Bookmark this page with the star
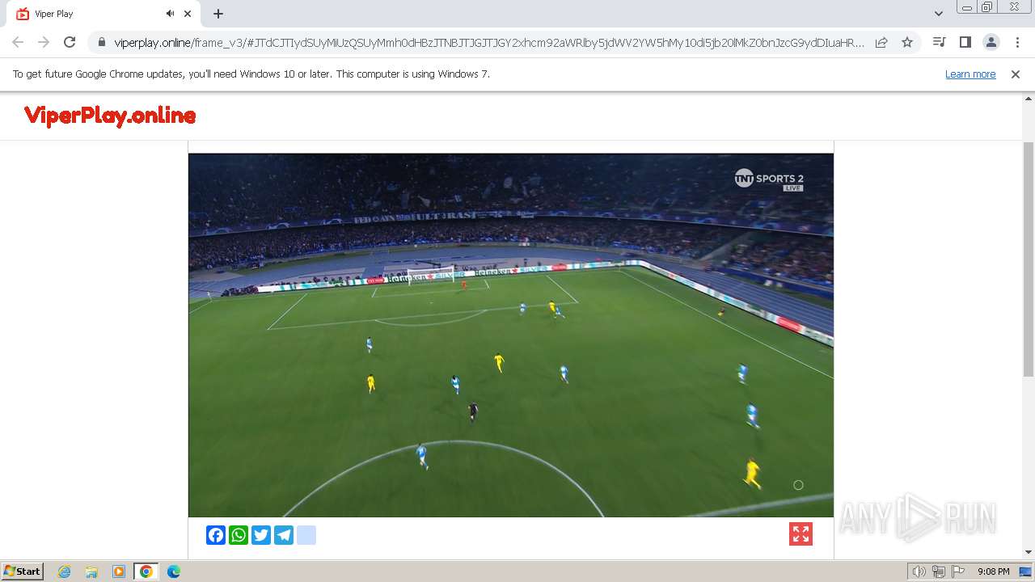Image resolution: width=1035 pixels, height=582 pixels. [x=907, y=42]
